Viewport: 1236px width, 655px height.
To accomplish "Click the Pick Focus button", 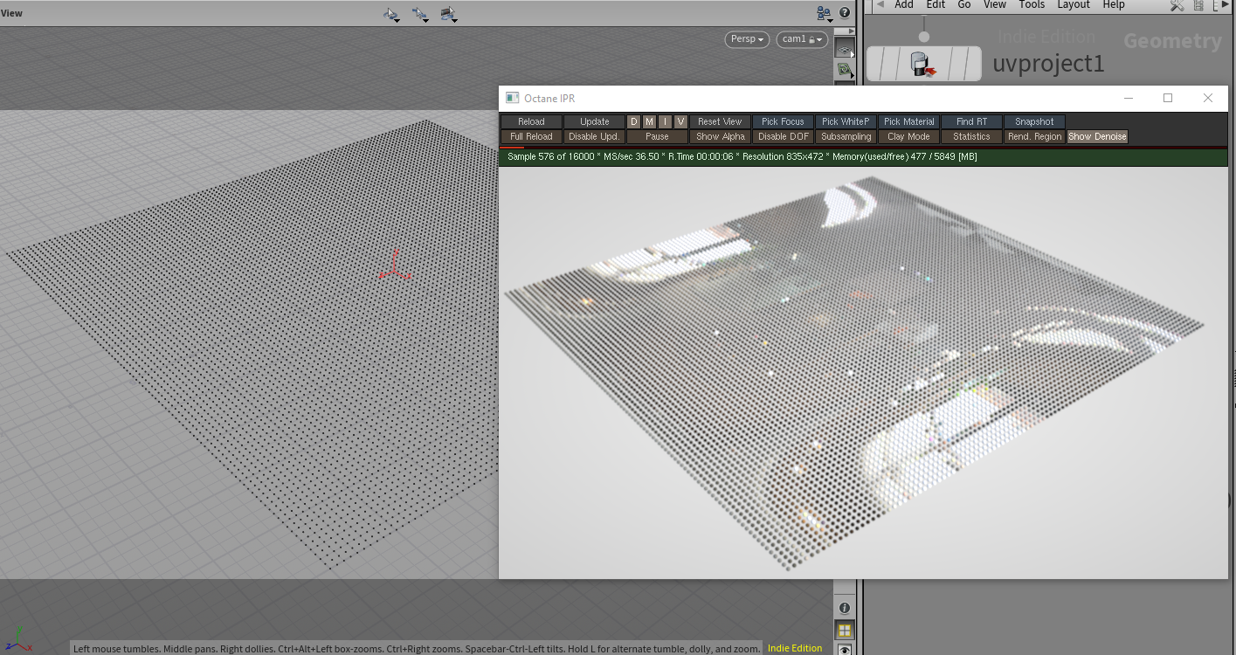I will [x=782, y=121].
